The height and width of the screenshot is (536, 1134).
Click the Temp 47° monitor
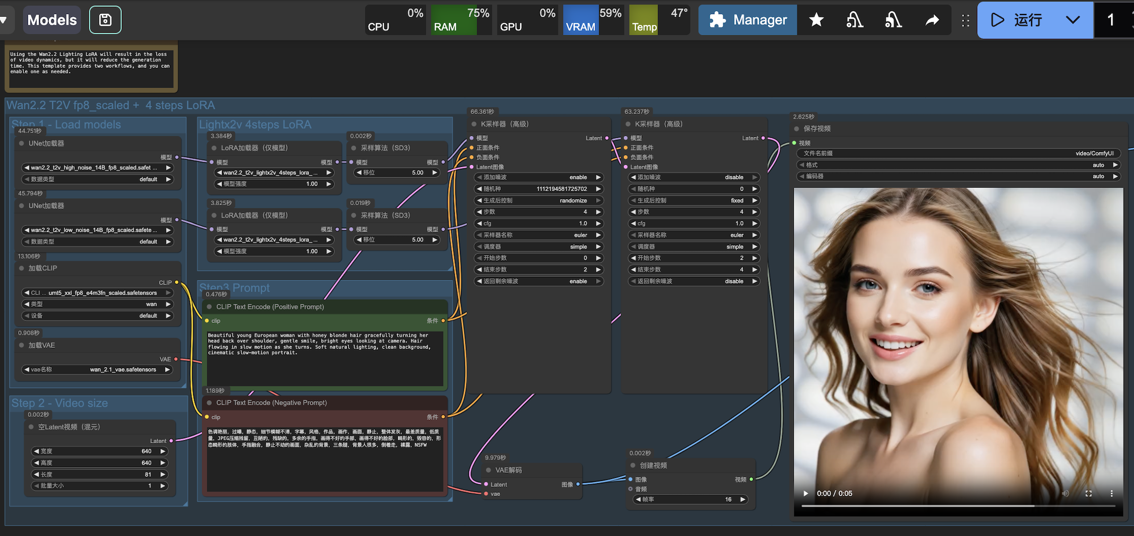[659, 20]
